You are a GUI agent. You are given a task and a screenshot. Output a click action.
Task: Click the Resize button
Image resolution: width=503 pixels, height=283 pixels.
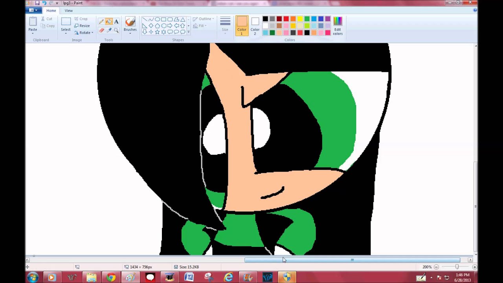82,26
